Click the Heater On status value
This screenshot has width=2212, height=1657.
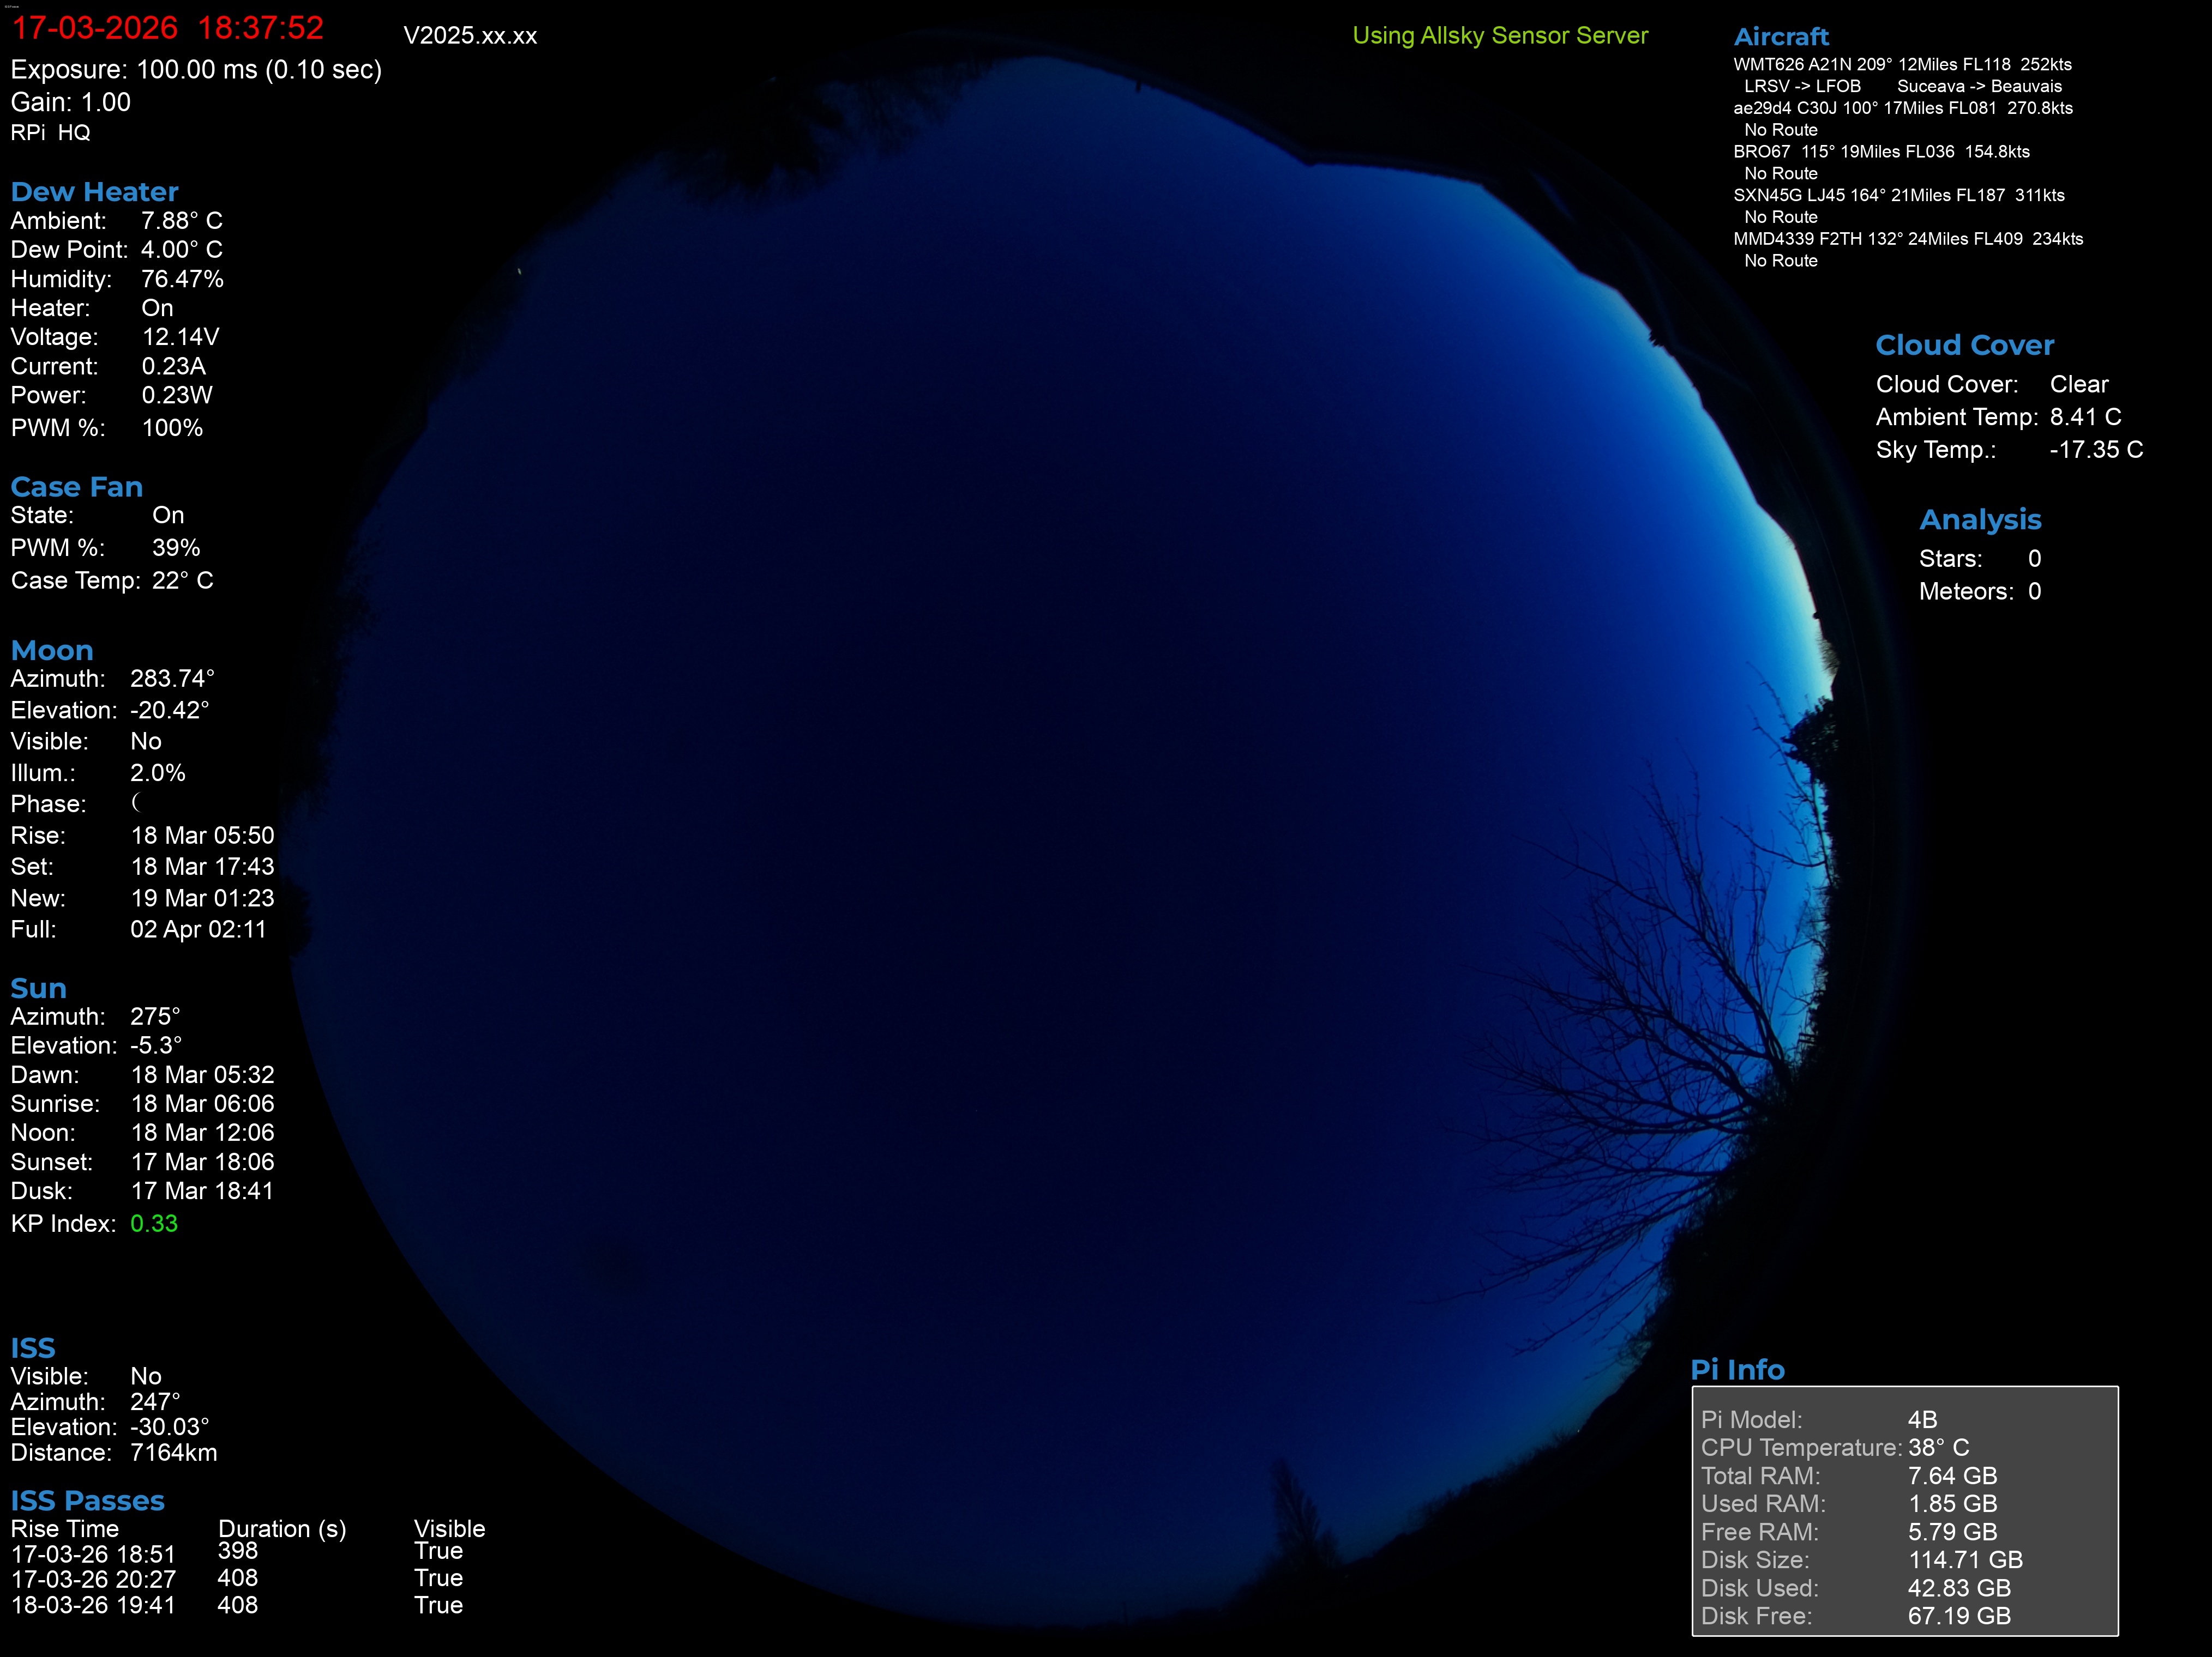click(x=157, y=308)
